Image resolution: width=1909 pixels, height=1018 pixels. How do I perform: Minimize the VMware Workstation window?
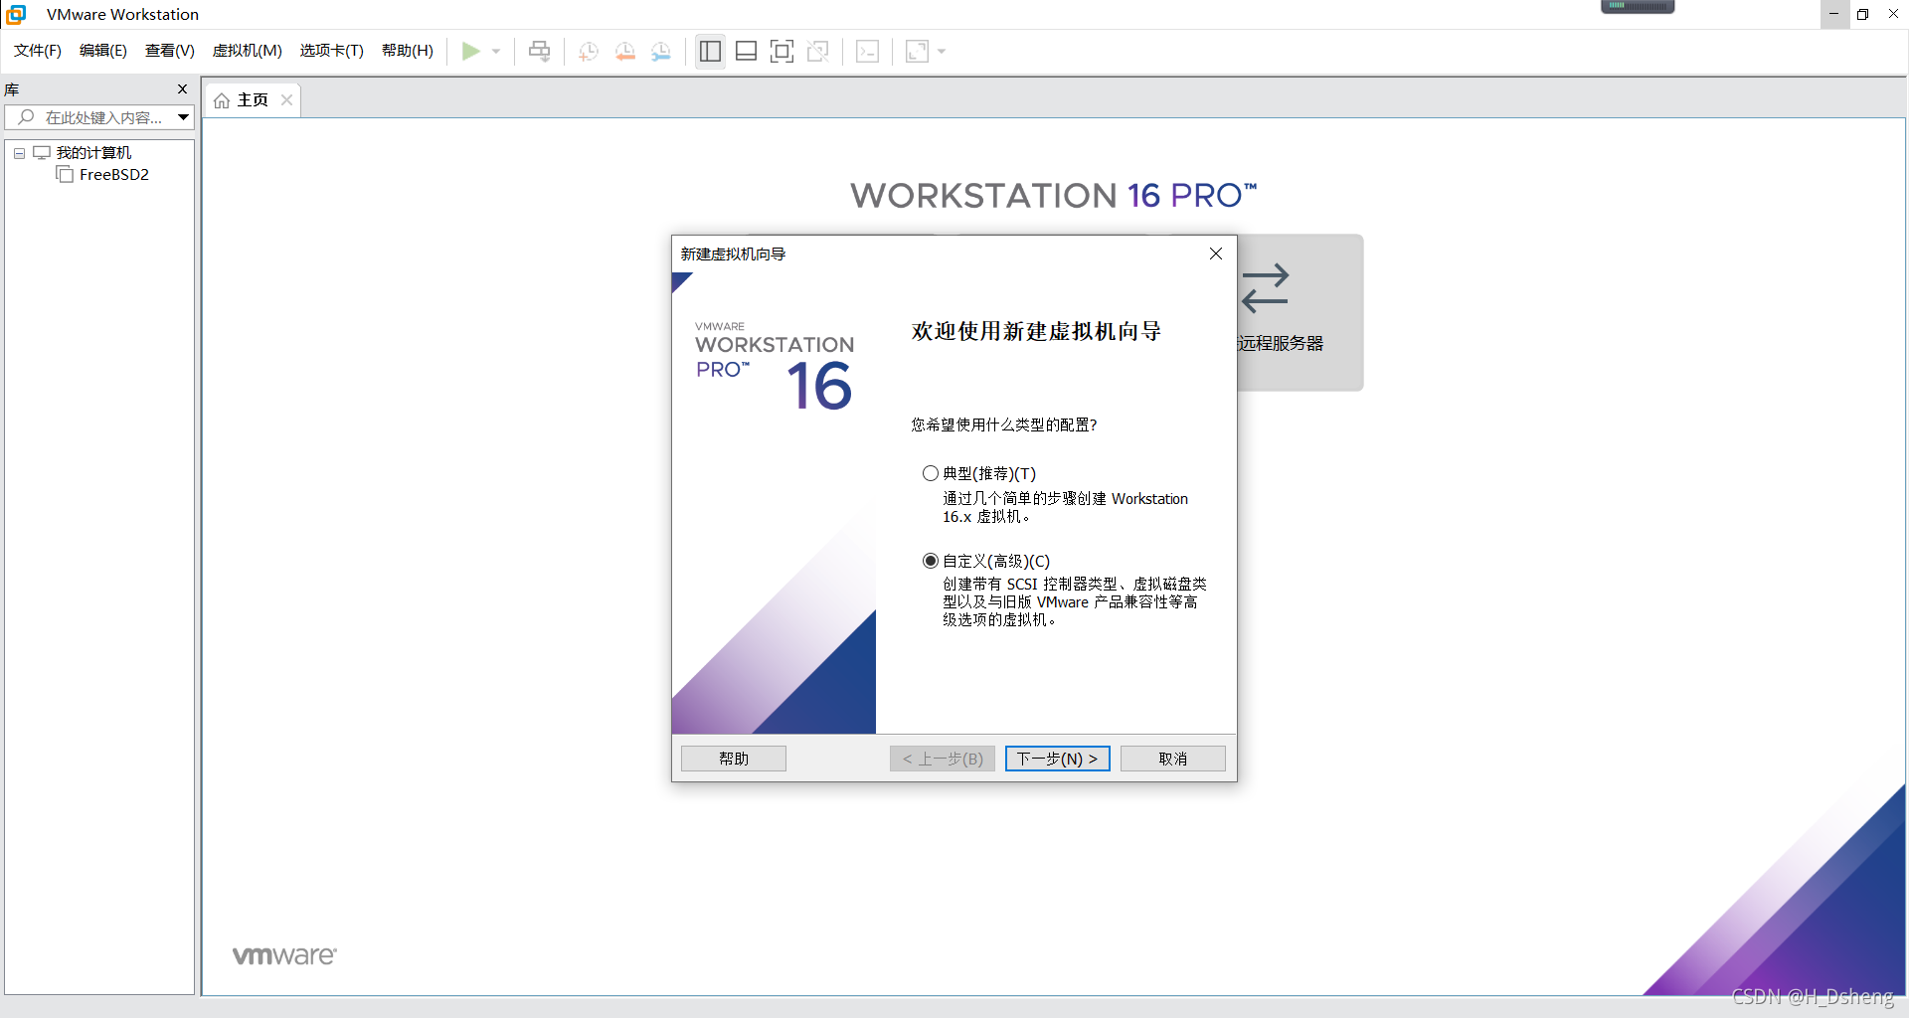point(1834,14)
